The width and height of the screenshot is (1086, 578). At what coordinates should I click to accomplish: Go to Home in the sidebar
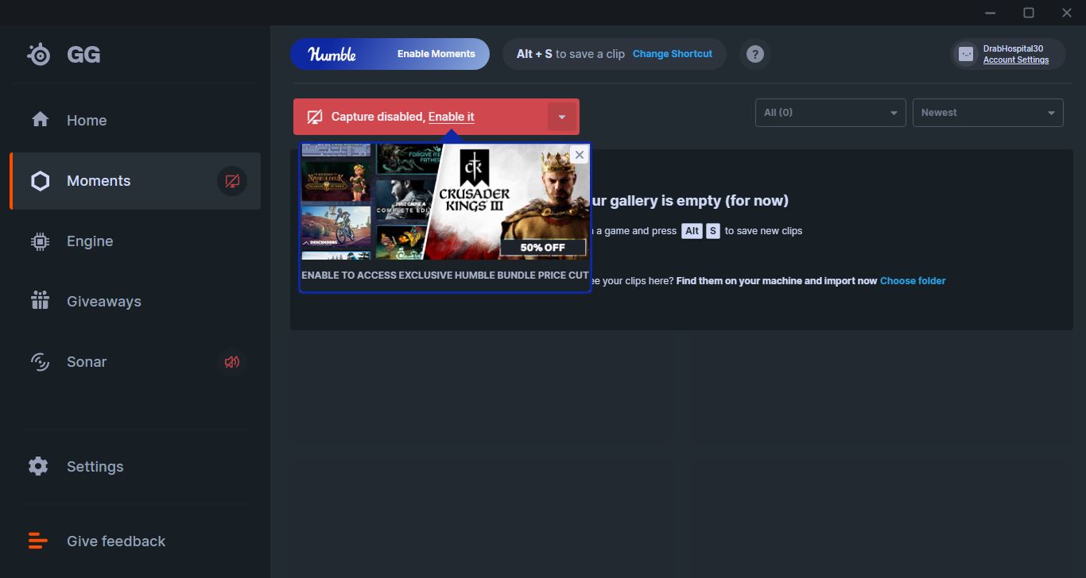coord(135,120)
